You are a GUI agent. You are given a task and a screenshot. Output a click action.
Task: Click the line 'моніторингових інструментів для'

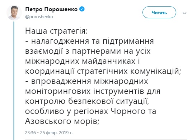[x=93, y=91]
